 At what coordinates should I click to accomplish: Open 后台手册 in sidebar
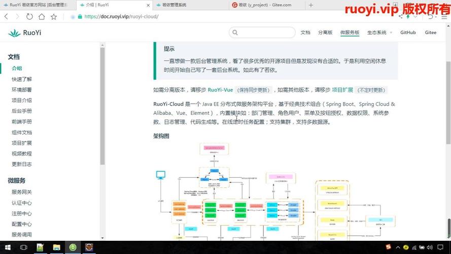(22, 111)
